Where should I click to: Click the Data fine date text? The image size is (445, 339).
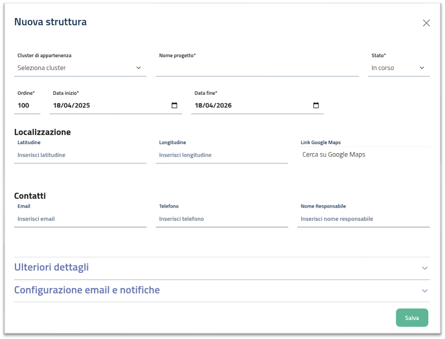(213, 105)
